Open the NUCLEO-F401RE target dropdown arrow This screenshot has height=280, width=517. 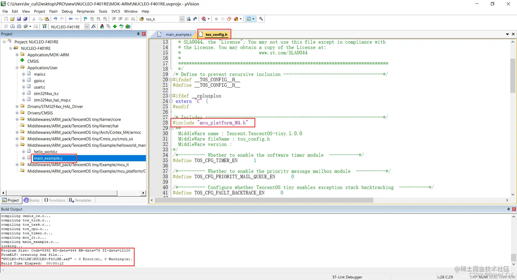87,26
